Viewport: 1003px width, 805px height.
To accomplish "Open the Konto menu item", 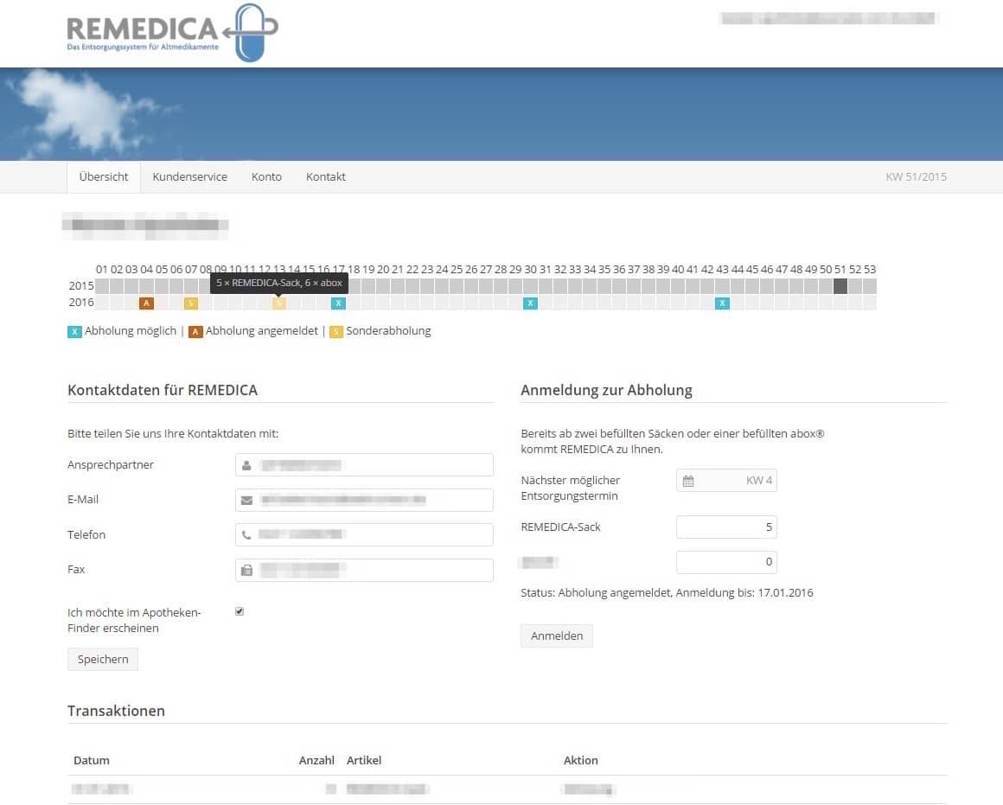I will coord(266,176).
